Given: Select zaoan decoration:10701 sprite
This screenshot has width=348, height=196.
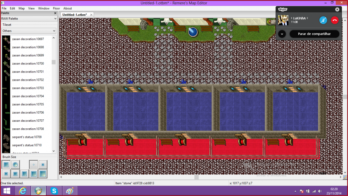Looking at the screenshot, I should (27, 71).
